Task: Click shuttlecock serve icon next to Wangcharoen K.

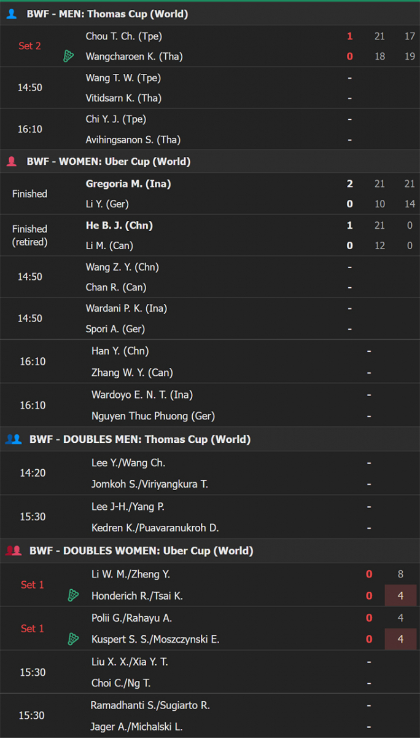Action: pyautogui.click(x=69, y=57)
